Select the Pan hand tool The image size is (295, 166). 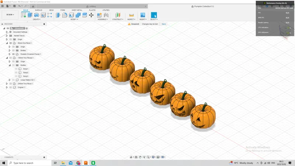[140, 157]
